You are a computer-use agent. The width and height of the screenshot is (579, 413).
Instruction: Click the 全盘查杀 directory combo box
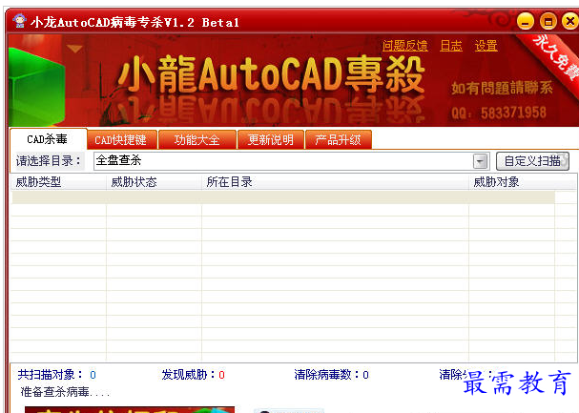pyautogui.click(x=291, y=161)
